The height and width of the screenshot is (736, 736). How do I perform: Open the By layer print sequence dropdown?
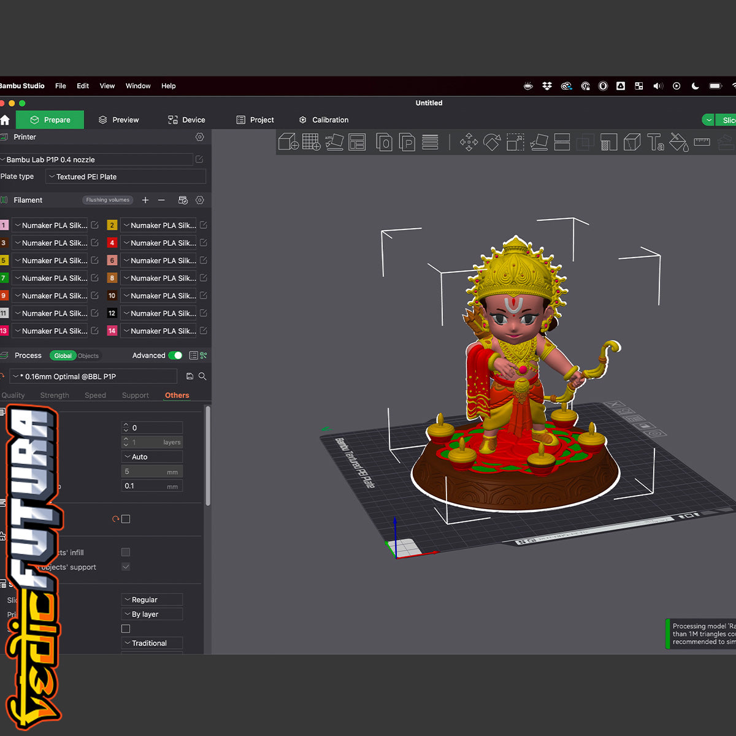point(152,614)
